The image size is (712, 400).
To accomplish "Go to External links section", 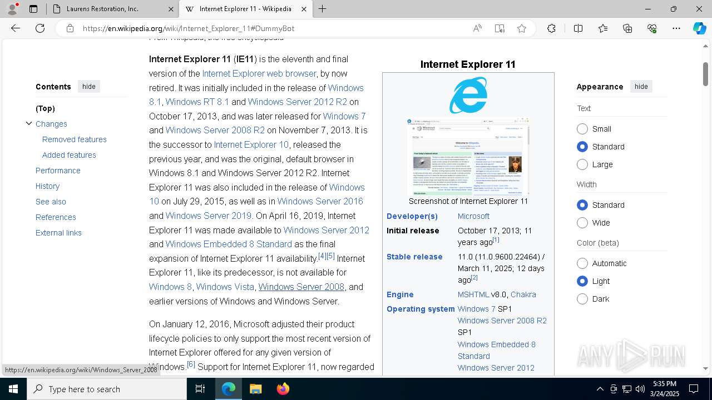I will coord(58,233).
